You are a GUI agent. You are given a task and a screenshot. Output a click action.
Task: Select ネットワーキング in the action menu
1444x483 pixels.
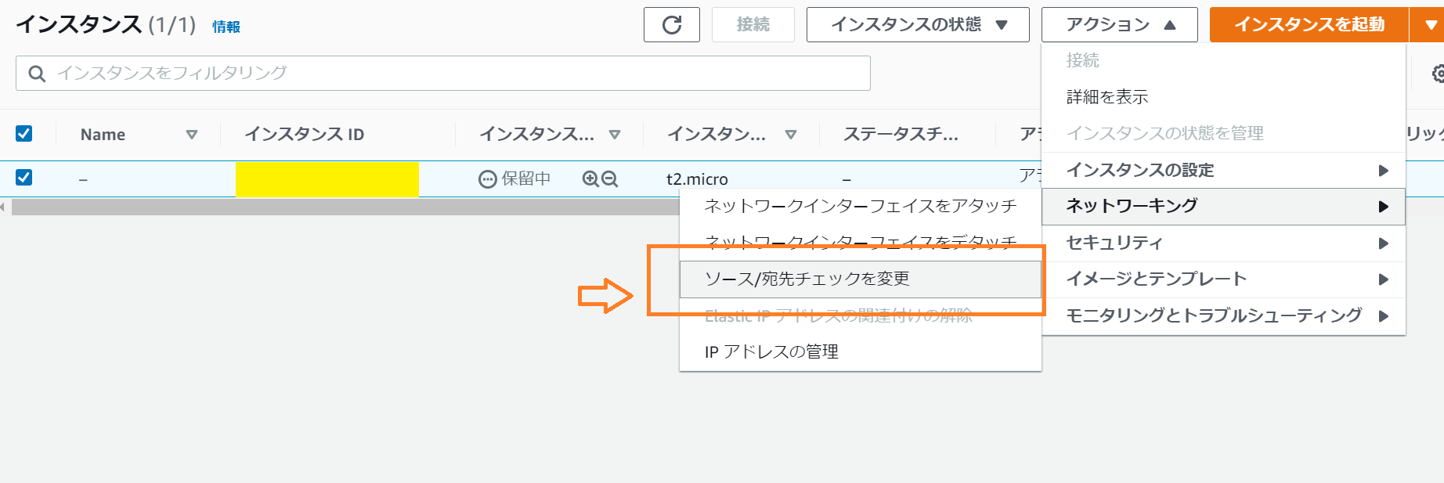(1223, 206)
